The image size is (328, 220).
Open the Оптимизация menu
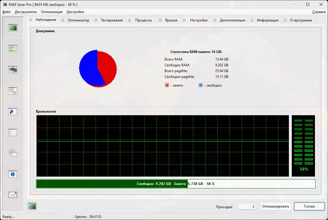tap(52, 12)
